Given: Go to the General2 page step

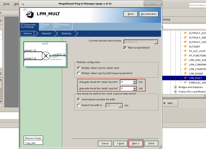Looking at the screenshot, I should click(x=46, y=33).
